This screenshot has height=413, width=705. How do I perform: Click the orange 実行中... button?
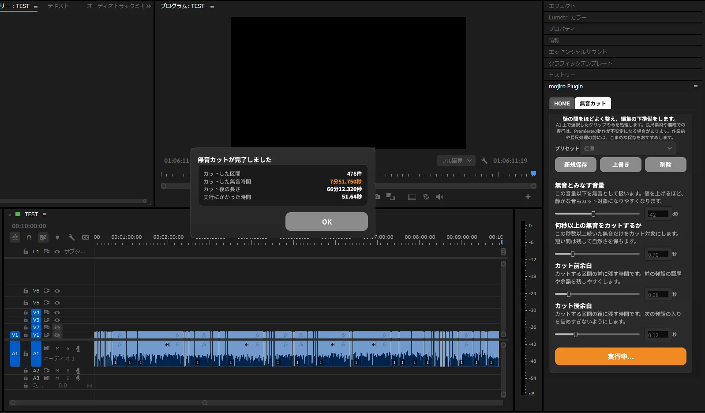click(620, 357)
